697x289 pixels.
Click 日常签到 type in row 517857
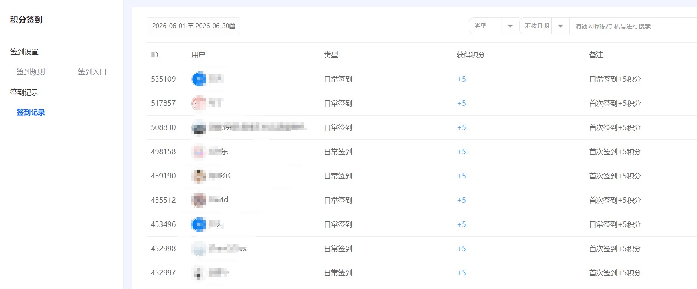click(338, 103)
